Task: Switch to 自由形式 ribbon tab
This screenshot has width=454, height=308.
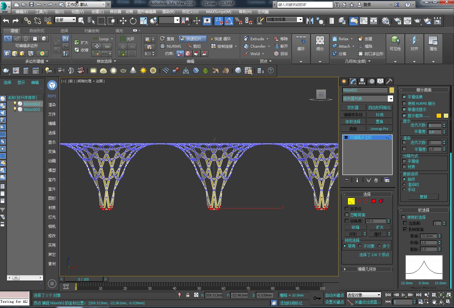Action: pyautogui.click(x=37, y=31)
